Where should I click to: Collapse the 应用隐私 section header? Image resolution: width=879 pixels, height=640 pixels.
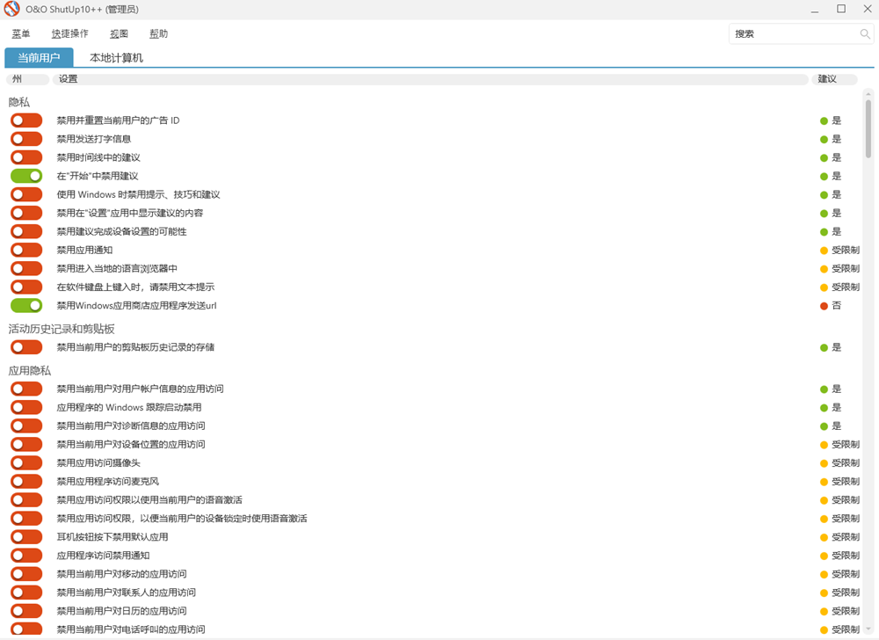pos(30,371)
